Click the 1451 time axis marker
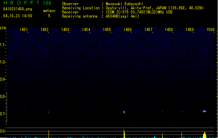The width and height of the screenshot is (218, 138). point(24,30)
